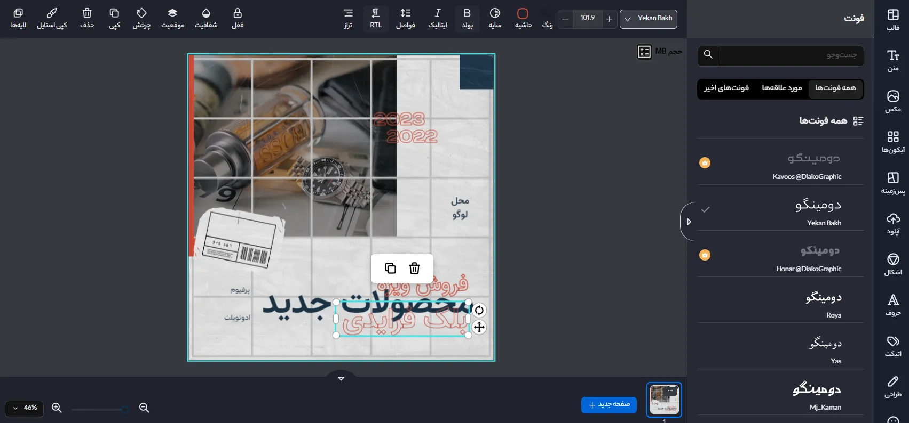Open the سایه (shadow) tool
This screenshot has width=909, height=423.
click(x=495, y=18)
